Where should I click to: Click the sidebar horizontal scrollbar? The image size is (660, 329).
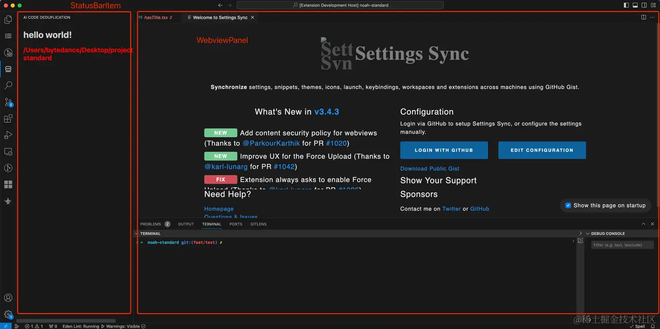(x=66, y=321)
